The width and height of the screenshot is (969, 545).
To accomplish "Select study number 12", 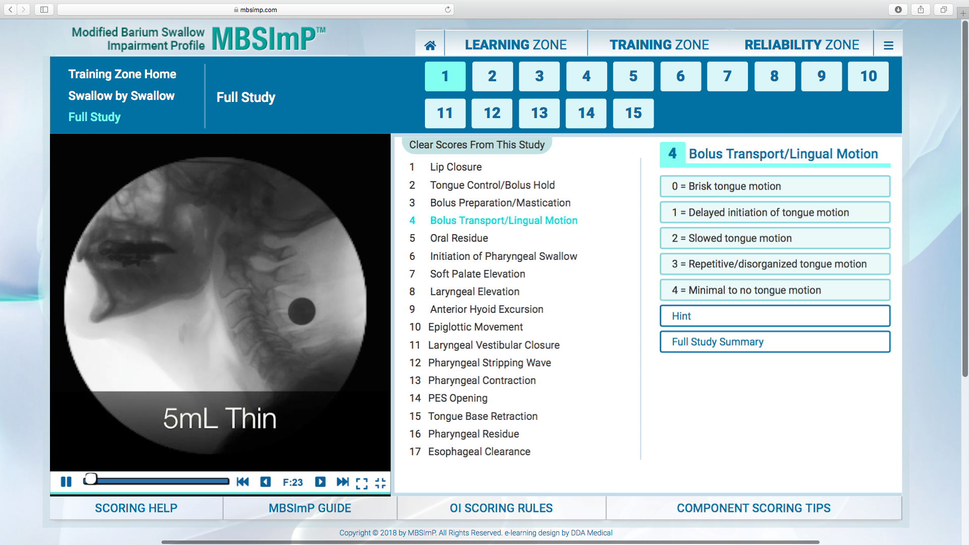I will (x=492, y=113).
